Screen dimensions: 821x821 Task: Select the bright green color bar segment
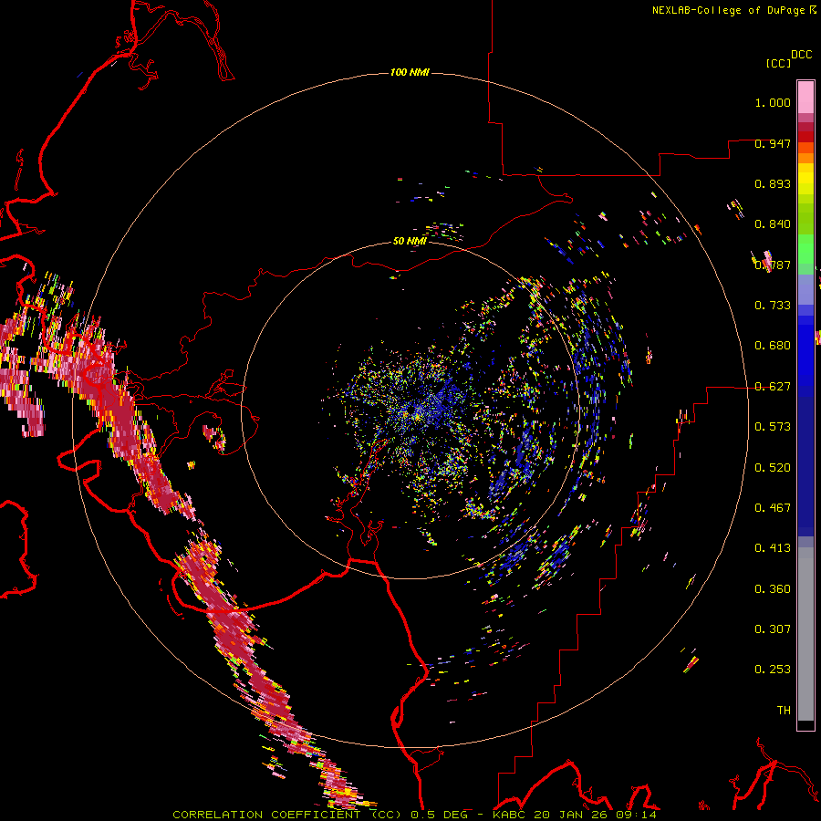pyautogui.click(x=805, y=249)
